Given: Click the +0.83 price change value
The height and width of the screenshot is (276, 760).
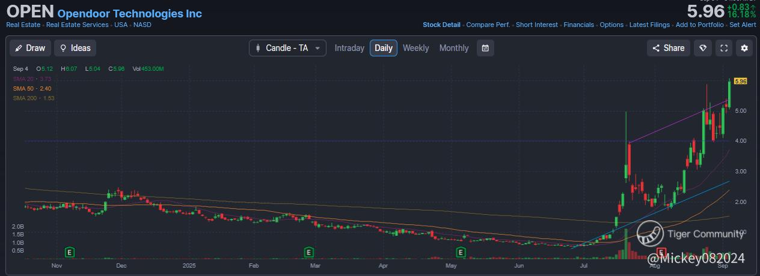Looking at the screenshot, I should coord(741,6).
